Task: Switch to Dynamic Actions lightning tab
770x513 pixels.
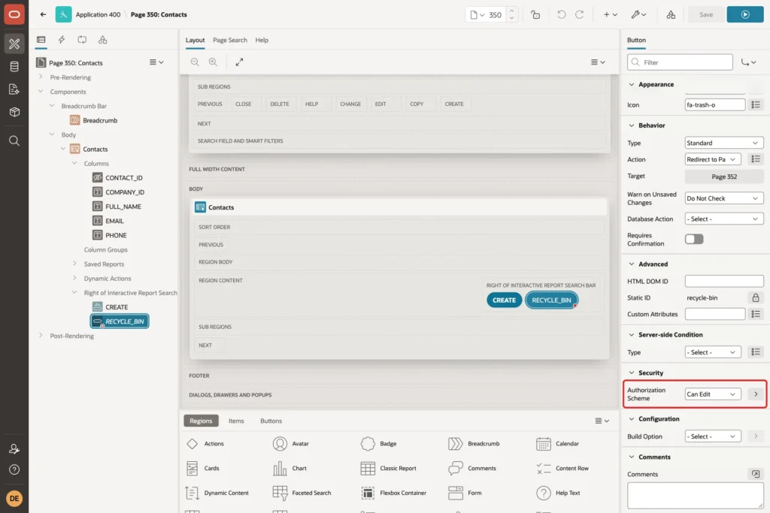Action: pos(62,40)
